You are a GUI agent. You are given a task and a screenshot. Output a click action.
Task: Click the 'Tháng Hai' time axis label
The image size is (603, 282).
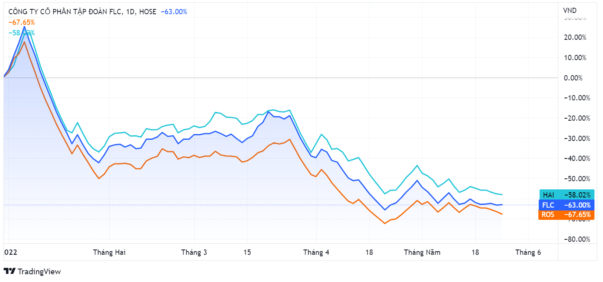click(x=109, y=252)
